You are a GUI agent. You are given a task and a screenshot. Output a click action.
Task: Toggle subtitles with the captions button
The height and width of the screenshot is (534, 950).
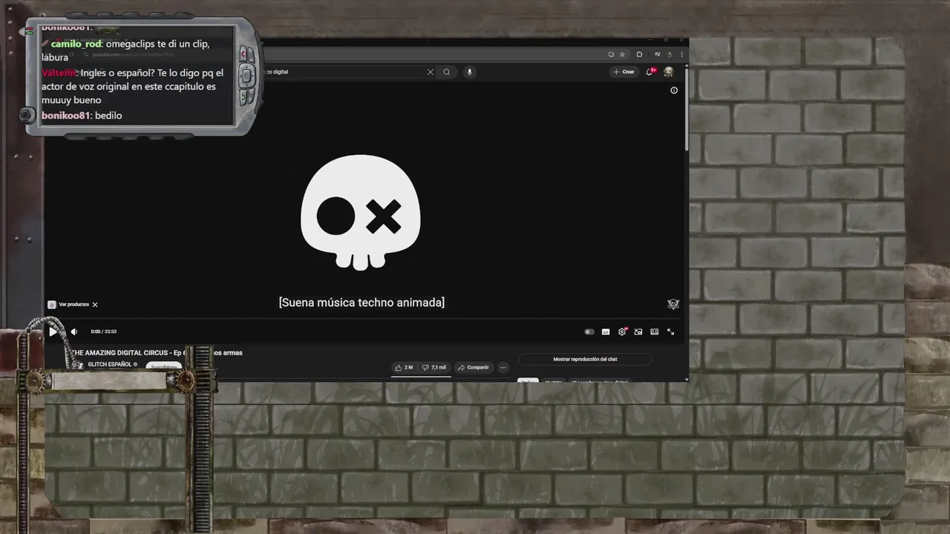tap(606, 332)
